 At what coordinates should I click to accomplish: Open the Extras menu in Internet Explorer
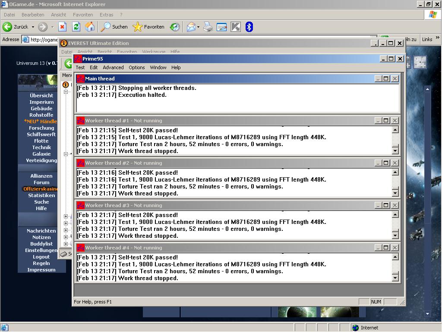(x=106, y=15)
